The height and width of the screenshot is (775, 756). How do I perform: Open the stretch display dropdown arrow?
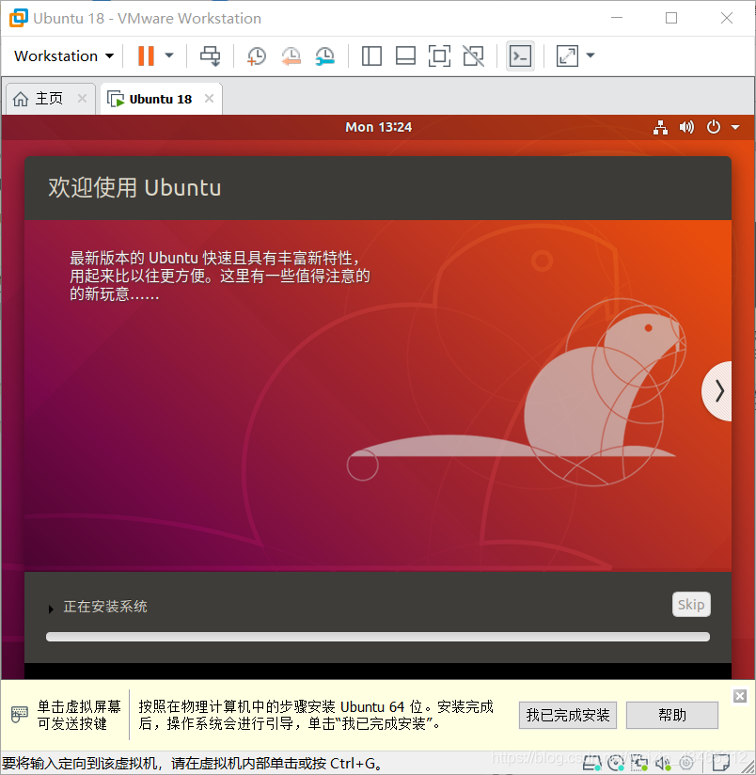[x=591, y=55]
